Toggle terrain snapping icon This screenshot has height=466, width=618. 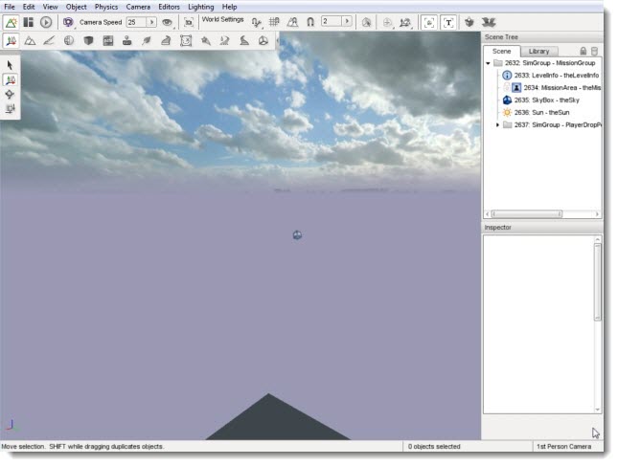[x=292, y=22]
